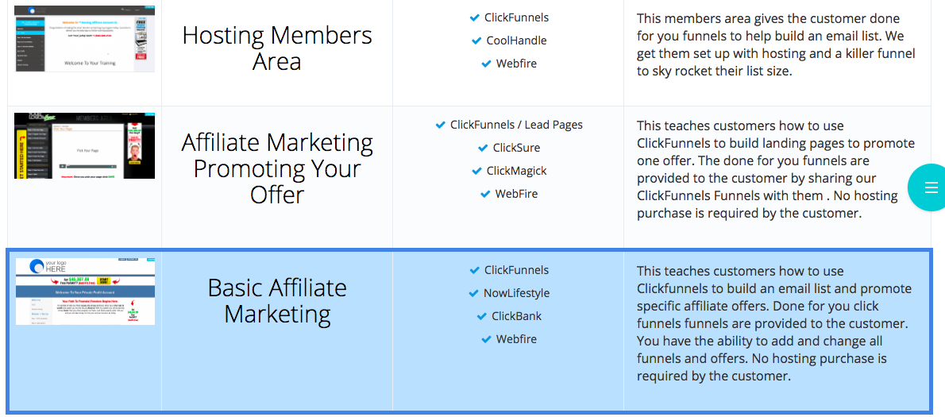
Task: Select the Basic Affiliate Marketing title
Action: (x=277, y=301)
